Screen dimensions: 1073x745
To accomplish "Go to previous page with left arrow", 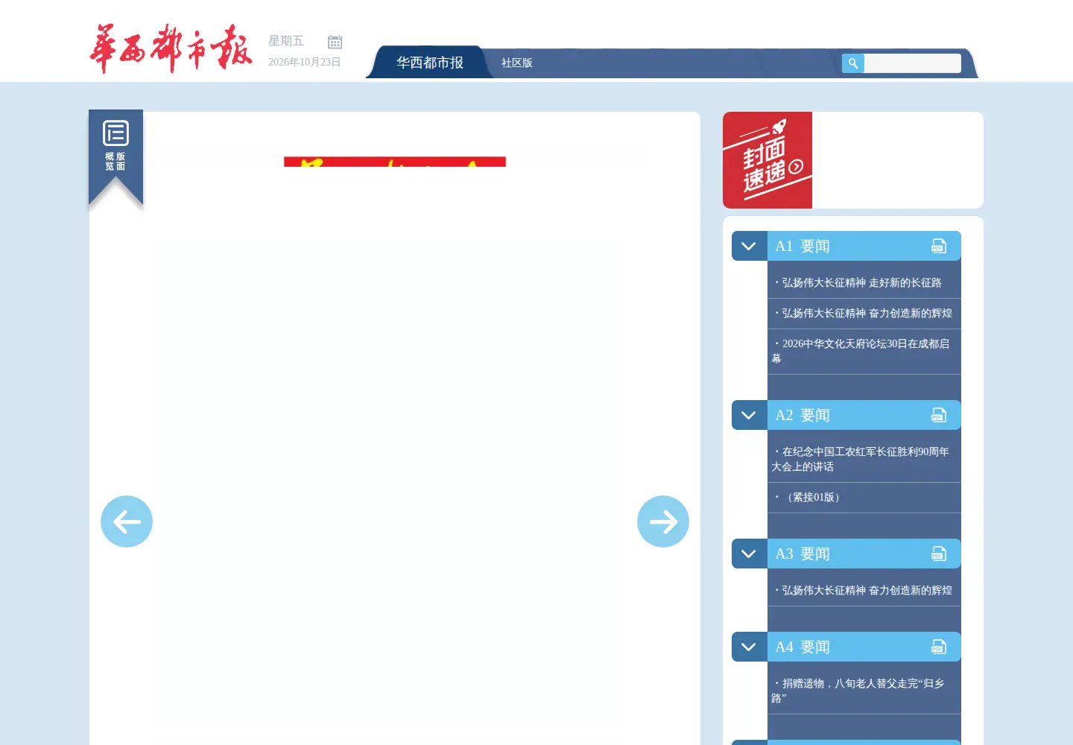I will point(127,521).
